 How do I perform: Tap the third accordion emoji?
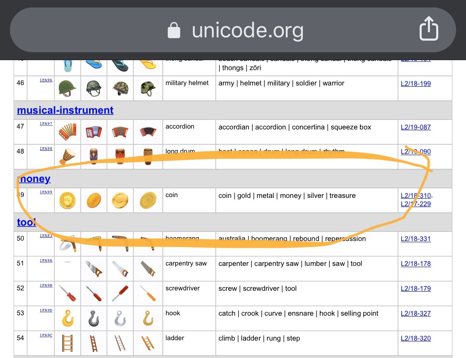(120, 132)
